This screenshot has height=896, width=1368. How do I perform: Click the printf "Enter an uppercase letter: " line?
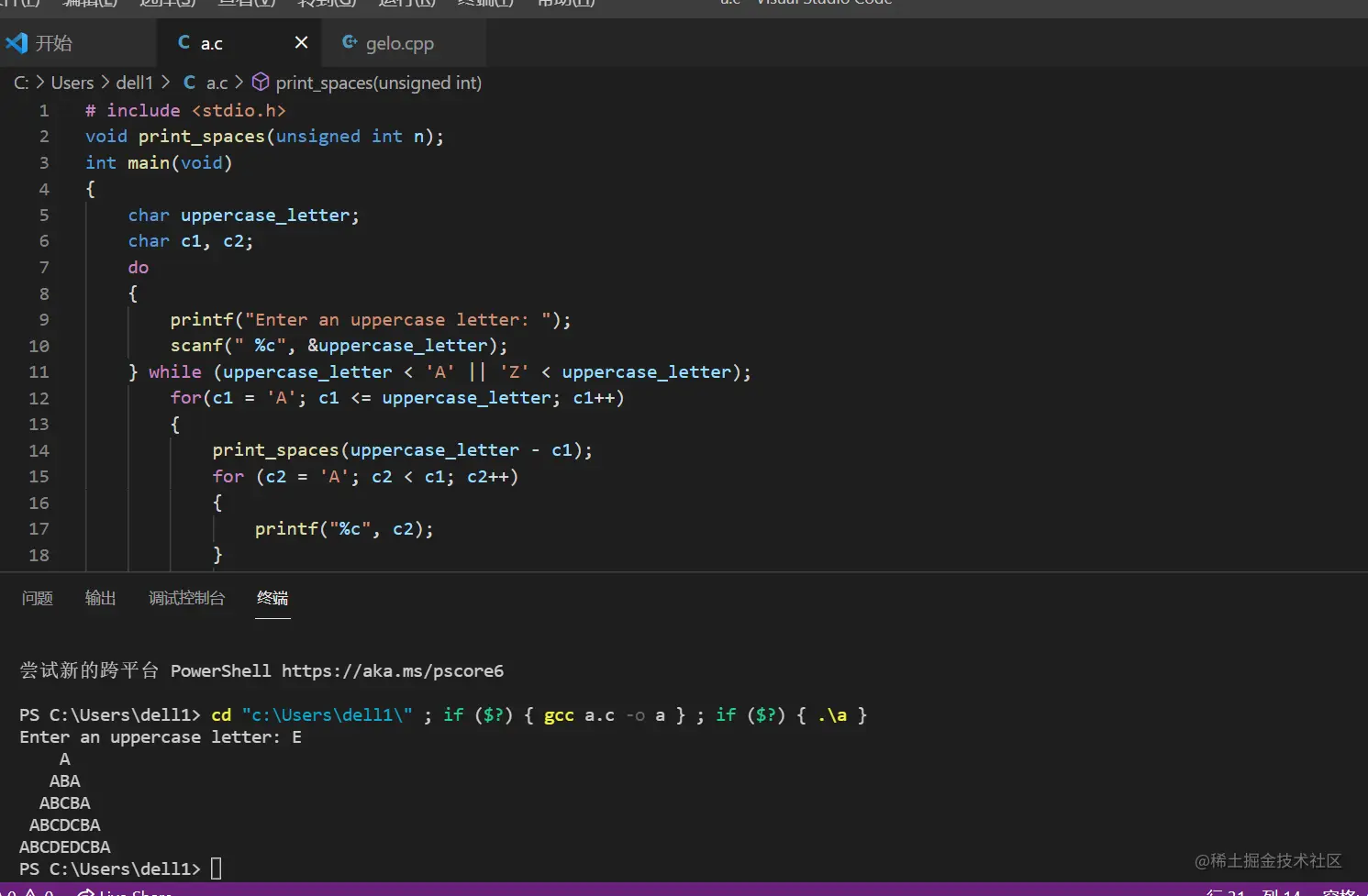(x=370, y=319)
